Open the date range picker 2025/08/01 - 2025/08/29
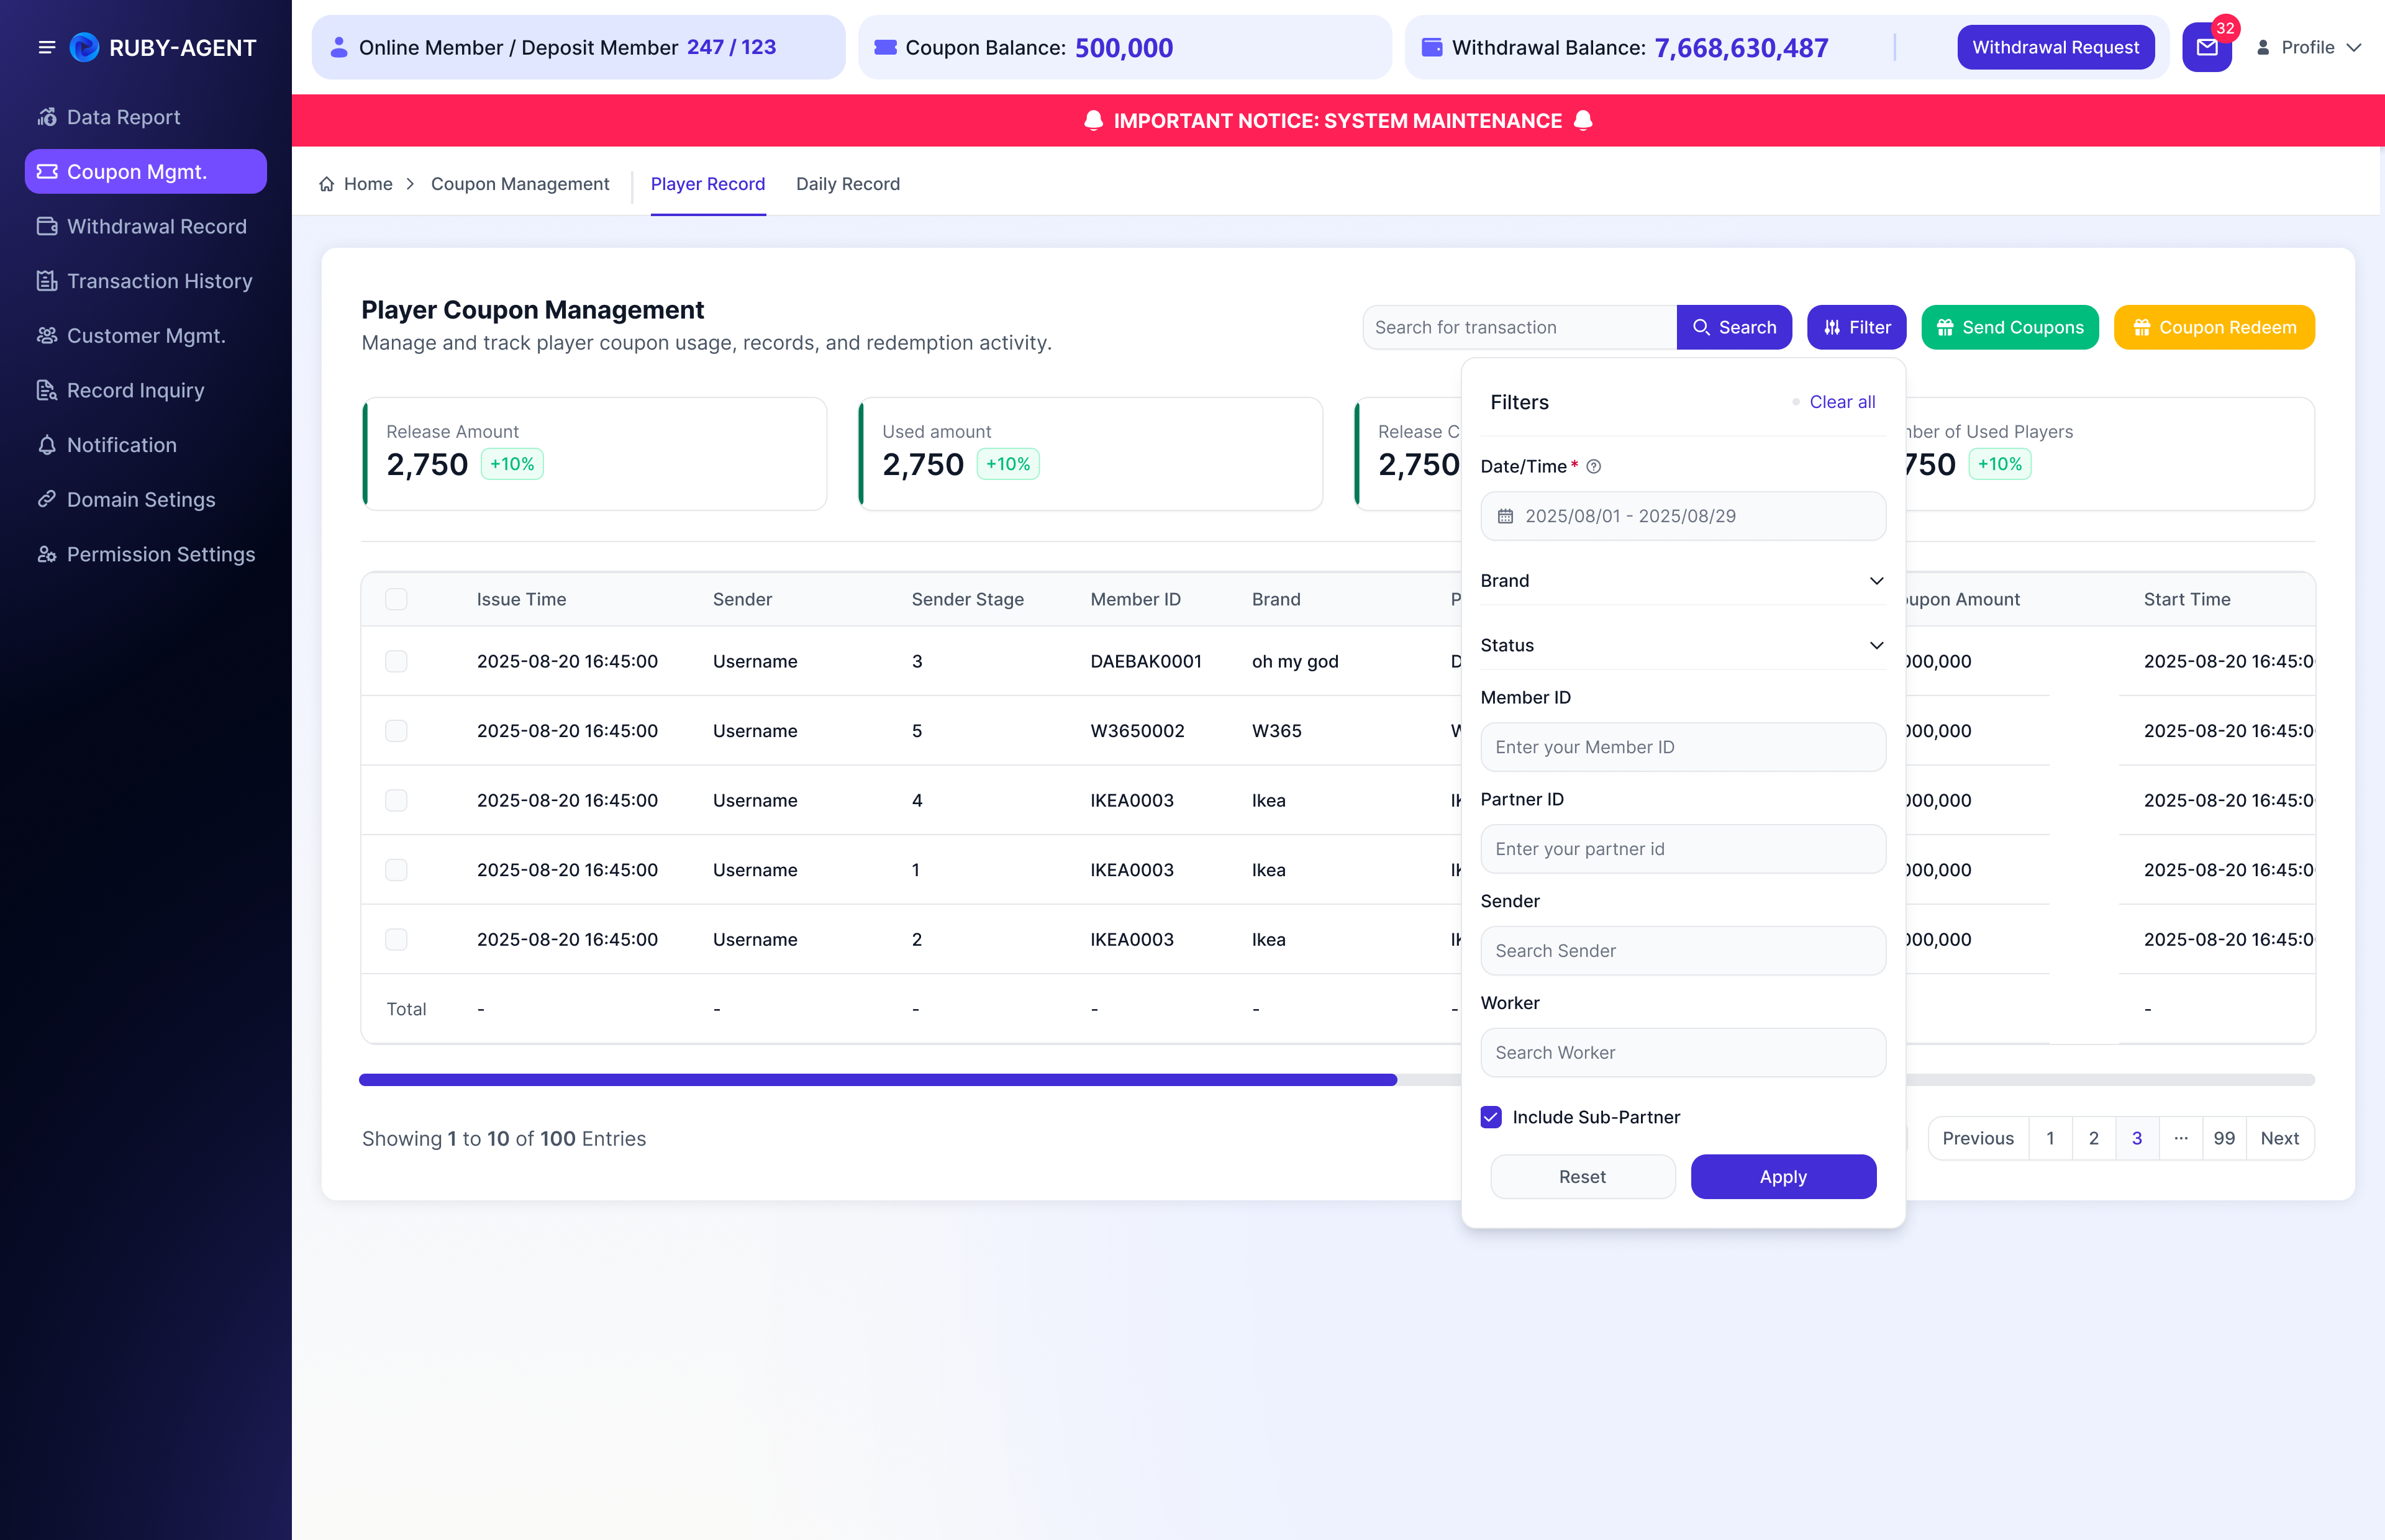Screen dimensions: 2385x1540 (1683, 516)
